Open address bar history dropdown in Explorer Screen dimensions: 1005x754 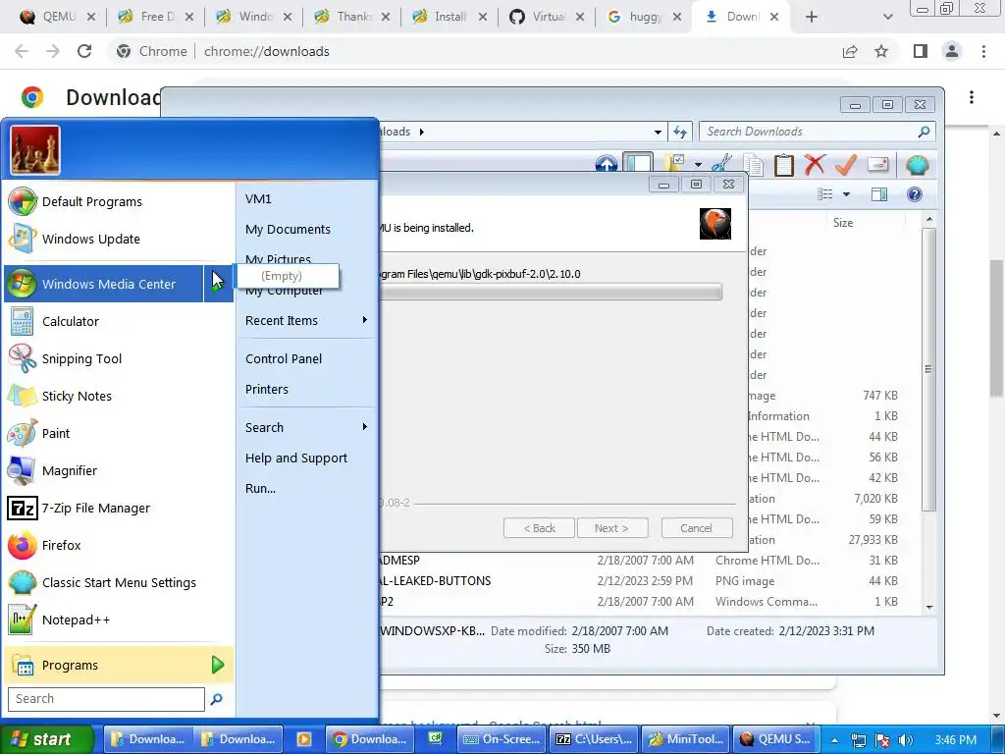point(658,133)
